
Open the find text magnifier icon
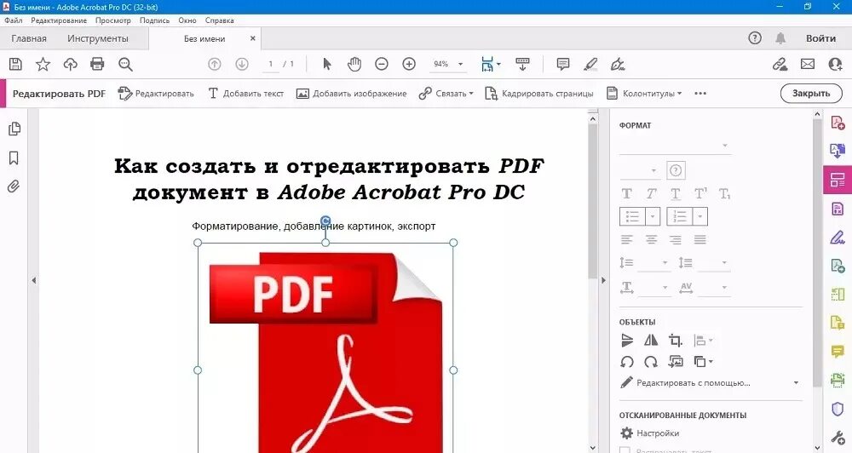125,64
